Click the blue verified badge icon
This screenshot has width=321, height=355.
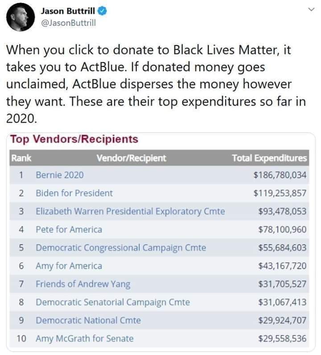pyautogui.click(x=102, y=11)
